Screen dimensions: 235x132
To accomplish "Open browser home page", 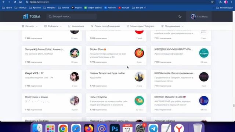I will coord(21,2).
